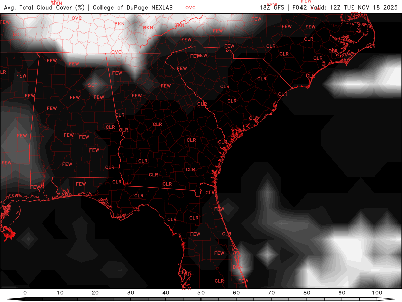The image size is (402, 302).
Task: Click the red OVC label in the header bar
Action: [191, 8]
